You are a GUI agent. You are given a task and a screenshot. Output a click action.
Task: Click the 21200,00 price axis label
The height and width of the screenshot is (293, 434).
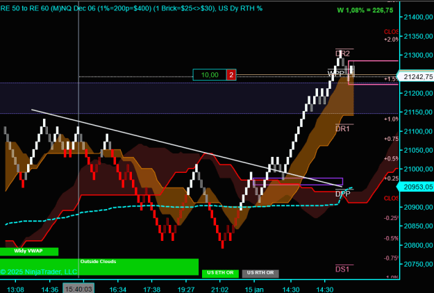click(418, 93)
